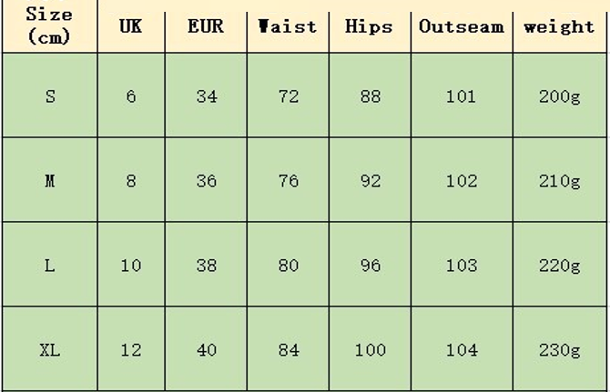This screenshot has height=392, width=610.
Task: Select the Outseam column header
Action: click(x=461, y=26)
